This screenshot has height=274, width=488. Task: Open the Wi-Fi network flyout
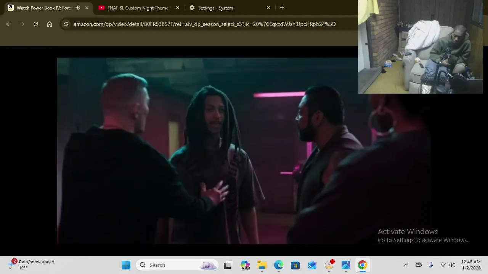coord(443,265)
